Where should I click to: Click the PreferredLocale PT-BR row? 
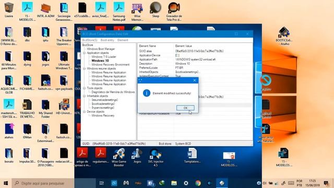[x=195, y=68]
